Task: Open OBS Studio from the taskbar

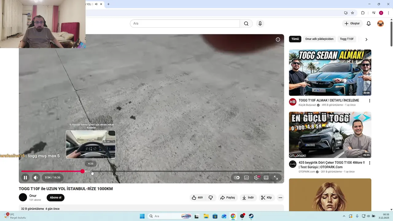Action: tap(242, 216)
